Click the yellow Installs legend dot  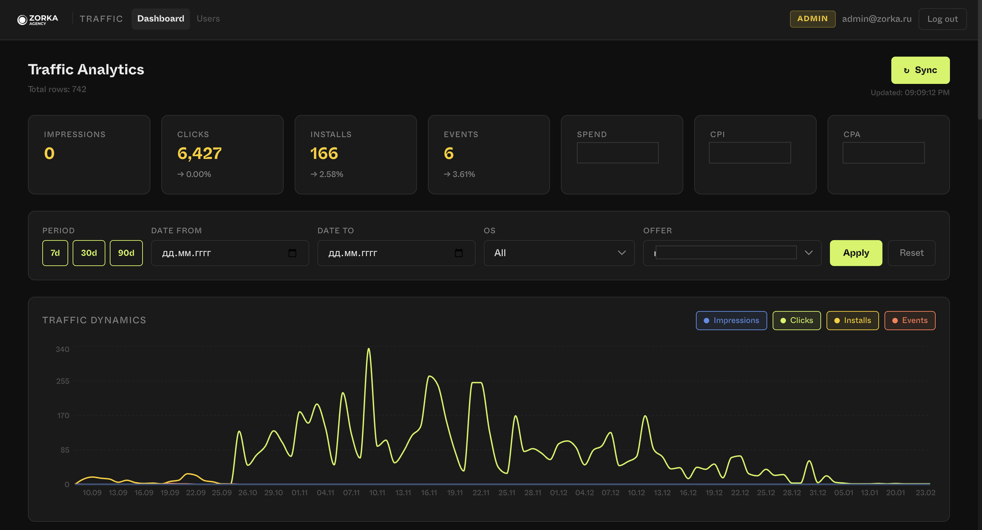point(837,320)
